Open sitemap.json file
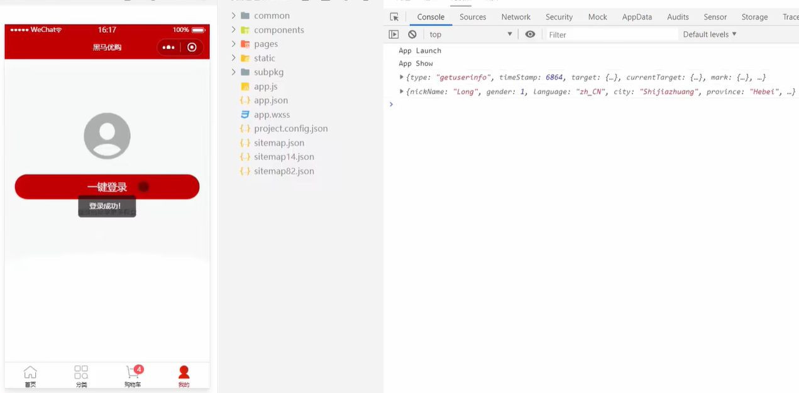799x393 pixels. coord(279,143)
